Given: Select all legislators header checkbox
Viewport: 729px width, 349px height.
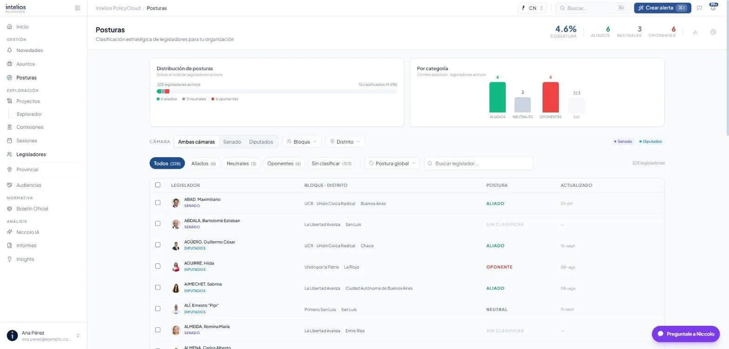Looking at the screenshot, I should [x=158, y=185].
